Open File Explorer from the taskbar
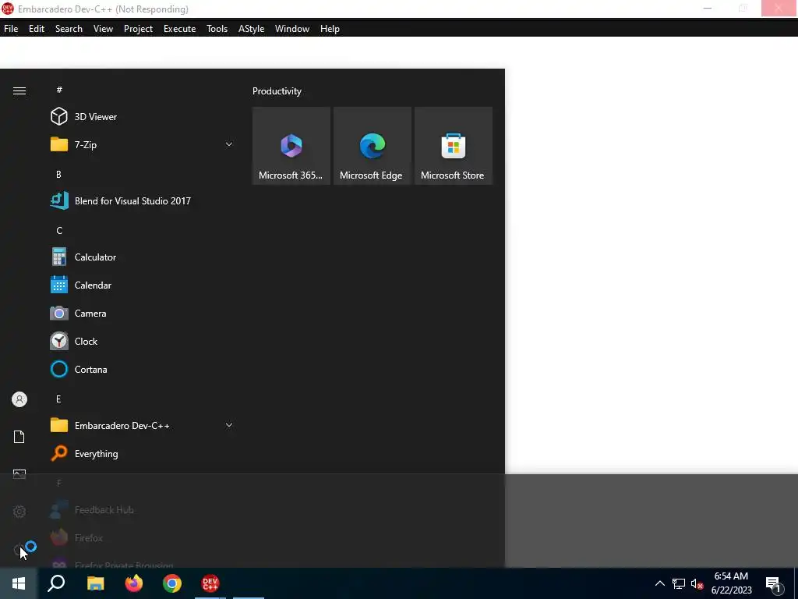 tap(95, 583)
